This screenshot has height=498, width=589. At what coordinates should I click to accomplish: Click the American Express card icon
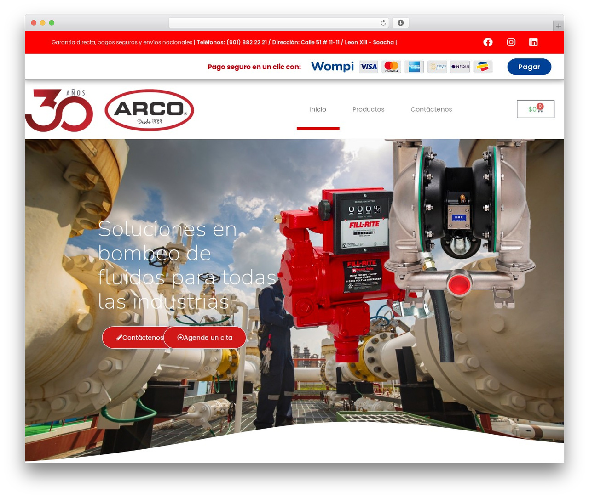tap(414, 67)
